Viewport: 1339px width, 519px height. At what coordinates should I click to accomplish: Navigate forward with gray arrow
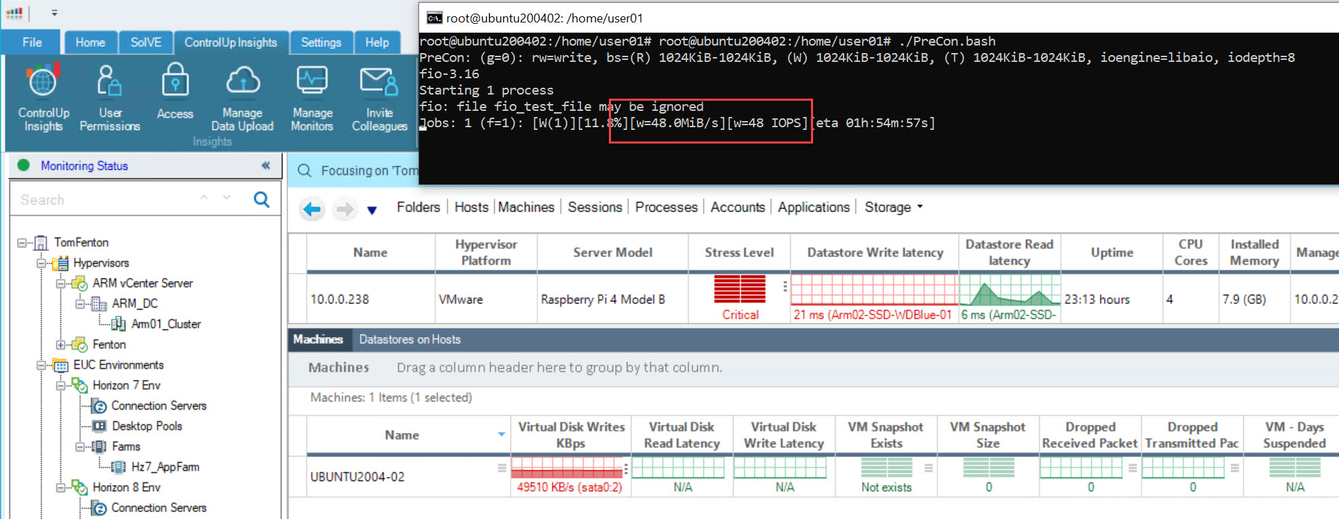(345, 209)
